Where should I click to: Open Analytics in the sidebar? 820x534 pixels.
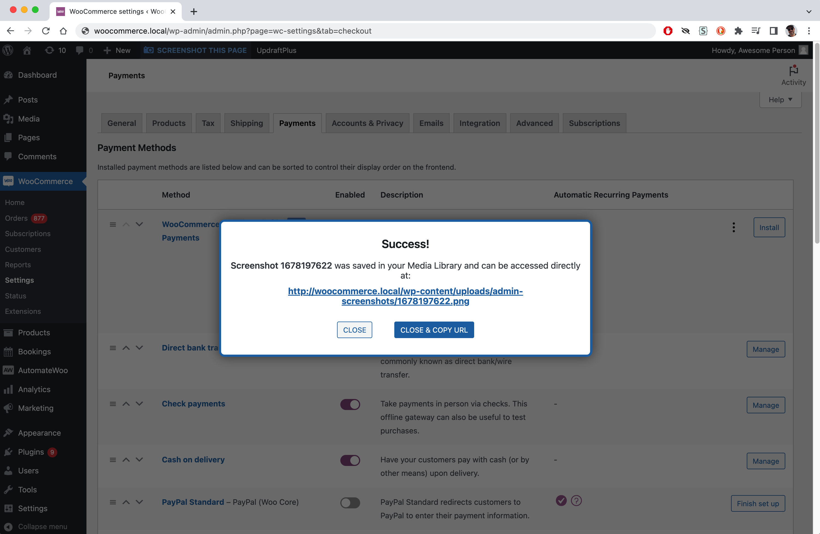click(x=34, y=389)
